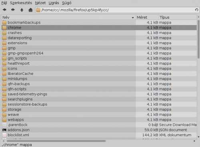Click the folder icon beside webapps

4,120
